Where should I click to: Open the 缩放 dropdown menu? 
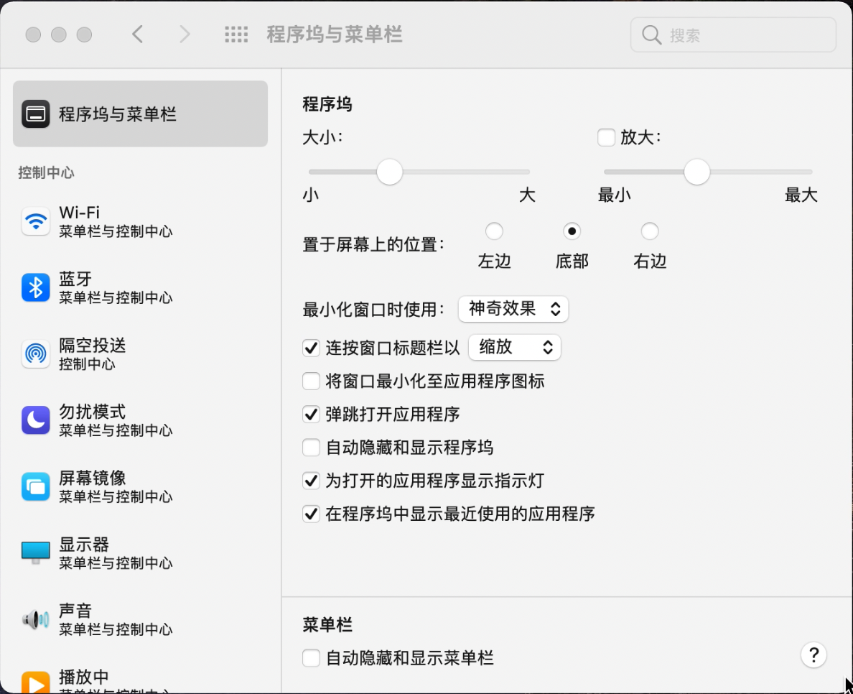(x=514, y=347)
